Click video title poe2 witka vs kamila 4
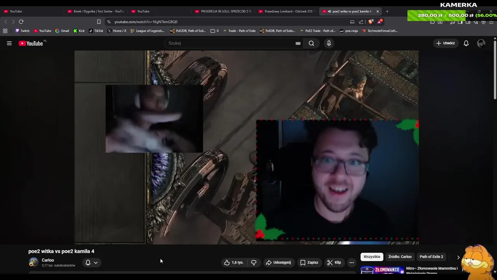The height and width of the screenshot is (280, 497). (x=61, y=251)
